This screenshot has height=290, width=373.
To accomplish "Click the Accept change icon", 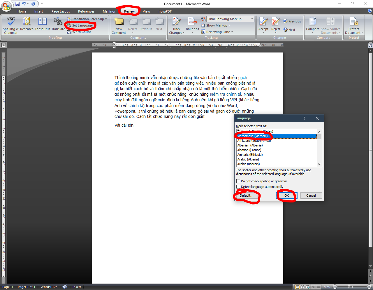I will 263,22.
